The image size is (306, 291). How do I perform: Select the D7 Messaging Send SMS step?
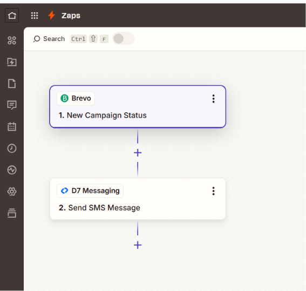(138, 199)
